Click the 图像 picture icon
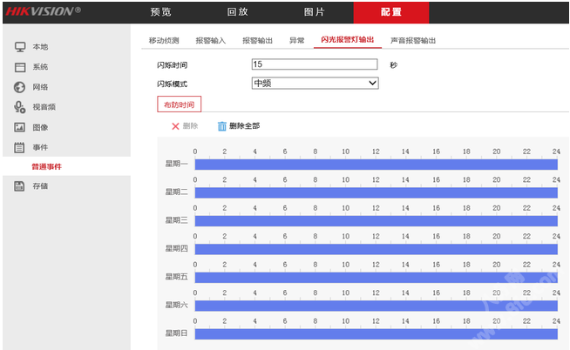 pyautogui.click(x=19, y=127)
